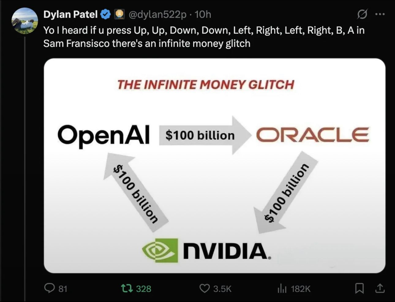Click Dylan Patel's blue verified checkmark
The height and width of the screenshot is (302, 395).
click(x=105, y=14)
